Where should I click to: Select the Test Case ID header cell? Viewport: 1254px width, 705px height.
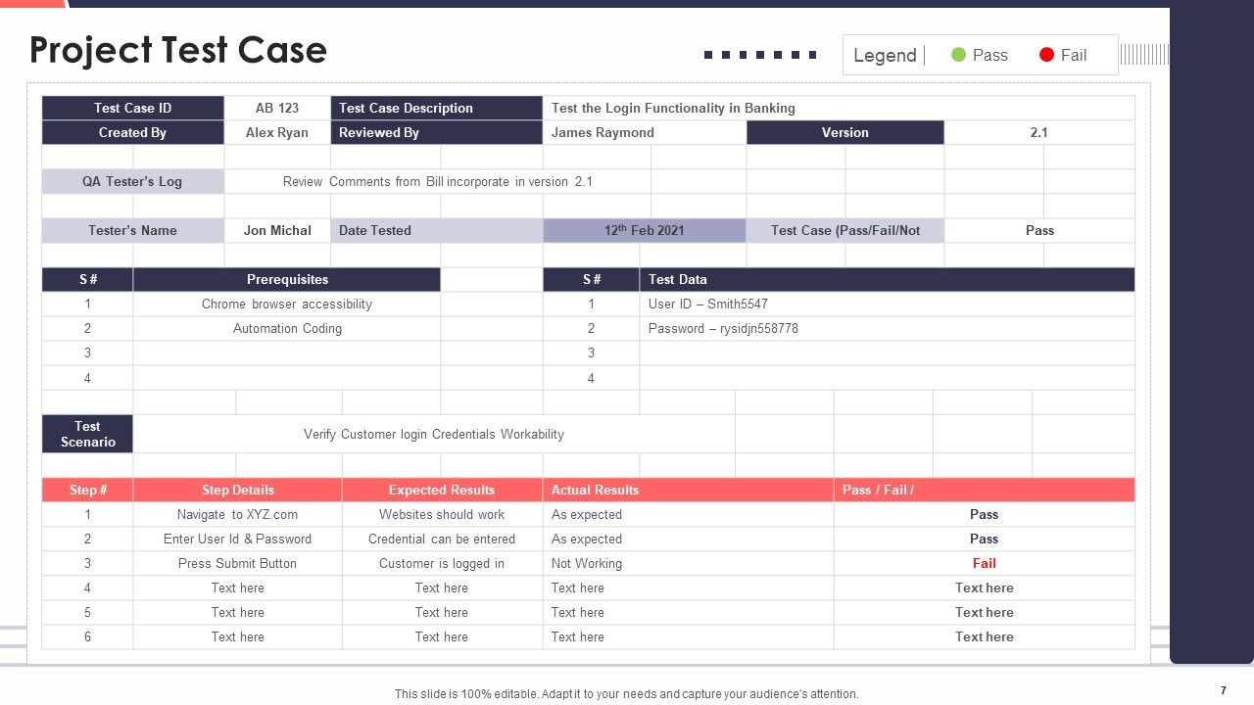132,108
